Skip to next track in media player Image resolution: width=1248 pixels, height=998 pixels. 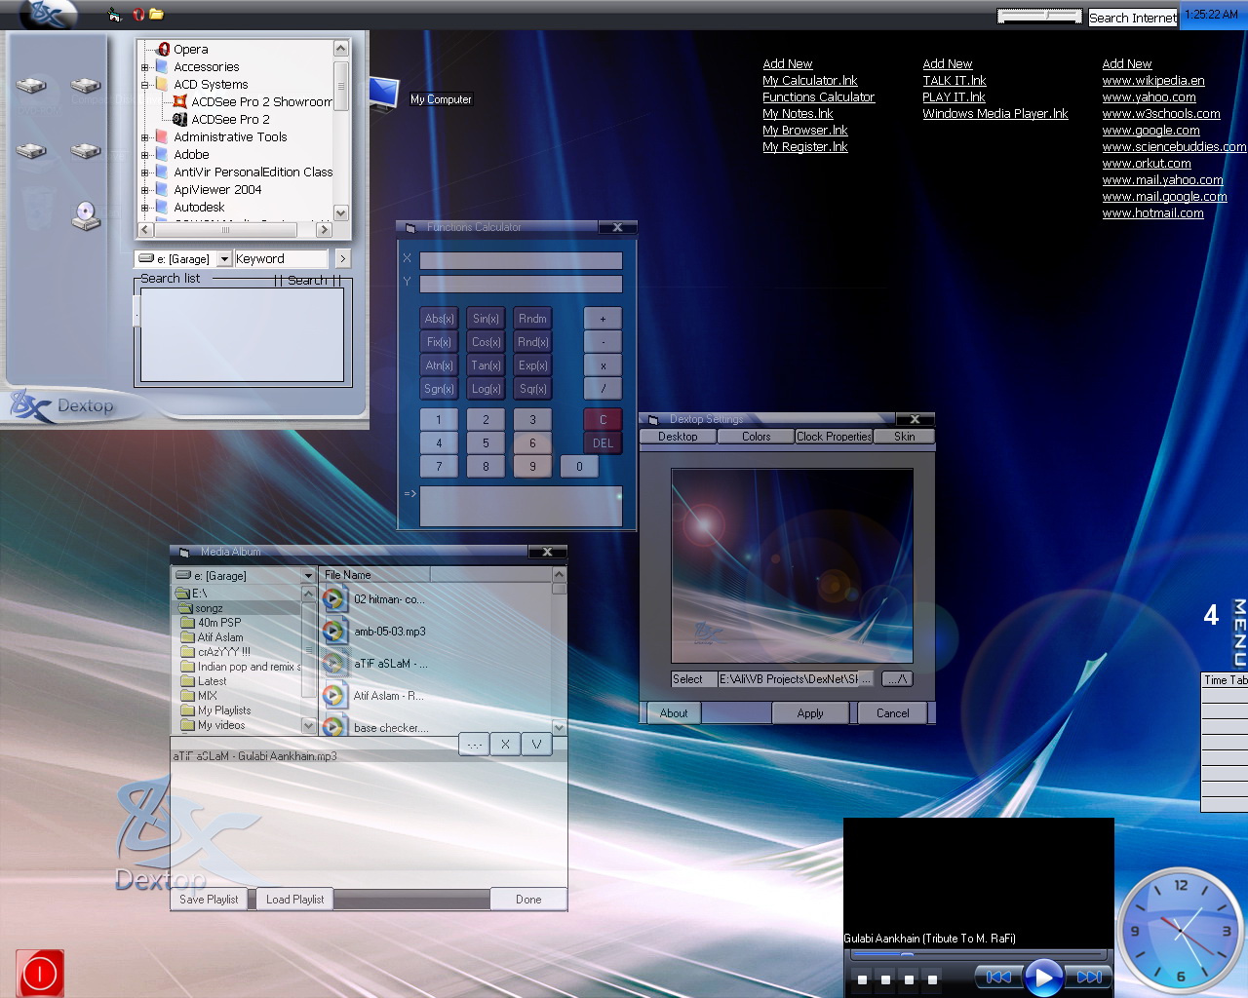point(1088,977)
